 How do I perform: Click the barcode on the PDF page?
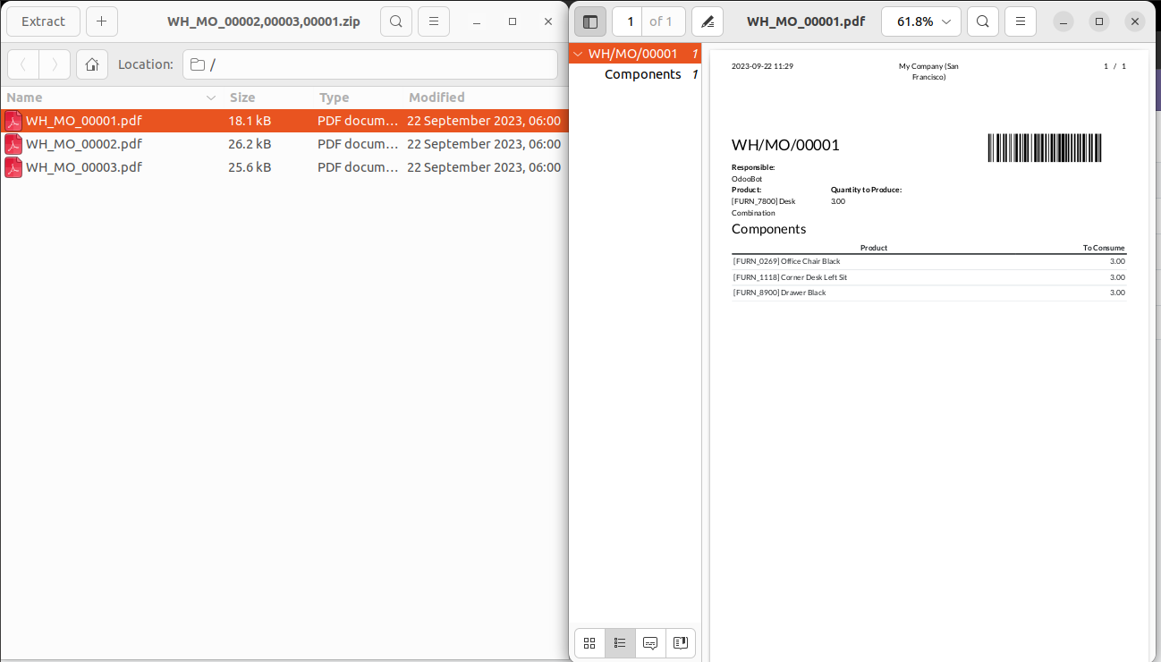pyautogui.click(x=1045, y=148)
